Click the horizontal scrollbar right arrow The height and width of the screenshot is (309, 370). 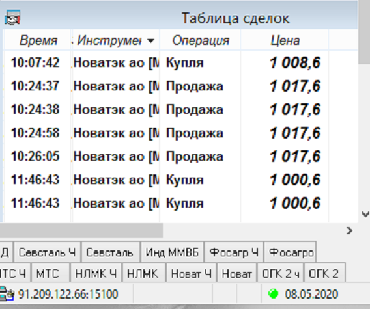tap(349, 230)
